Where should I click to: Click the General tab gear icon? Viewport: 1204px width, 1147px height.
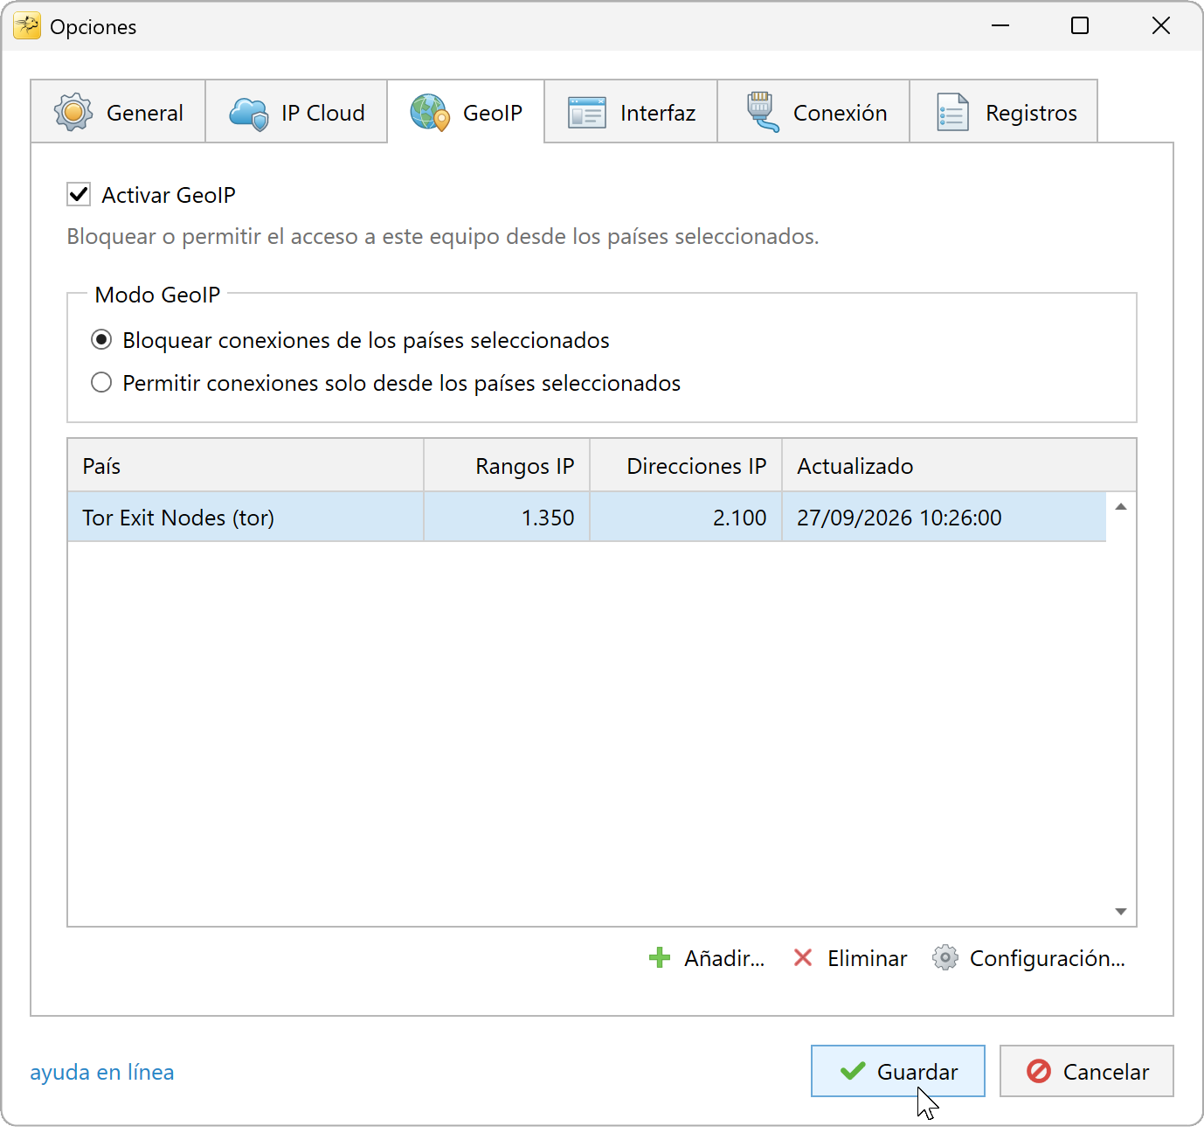coord(73,112)
